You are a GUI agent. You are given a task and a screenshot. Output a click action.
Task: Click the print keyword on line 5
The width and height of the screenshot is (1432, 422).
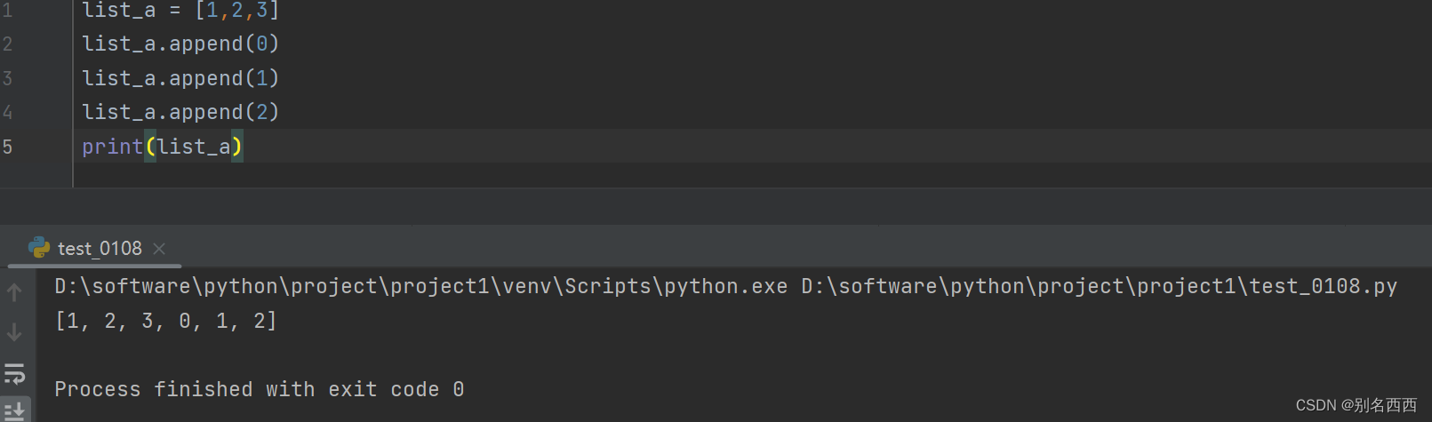(112, 147)
